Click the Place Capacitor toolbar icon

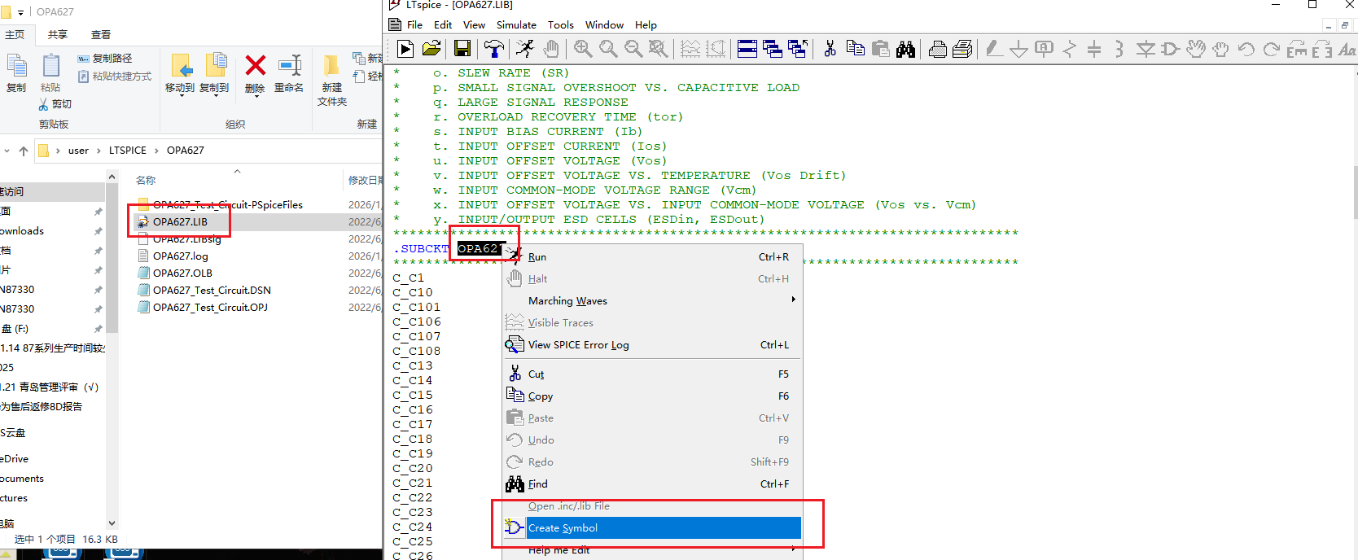[1094, 49]
